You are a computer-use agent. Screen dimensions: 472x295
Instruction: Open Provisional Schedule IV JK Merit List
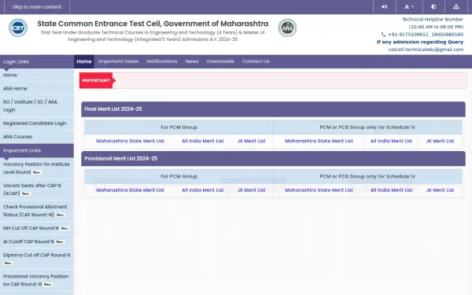[440, 190]
